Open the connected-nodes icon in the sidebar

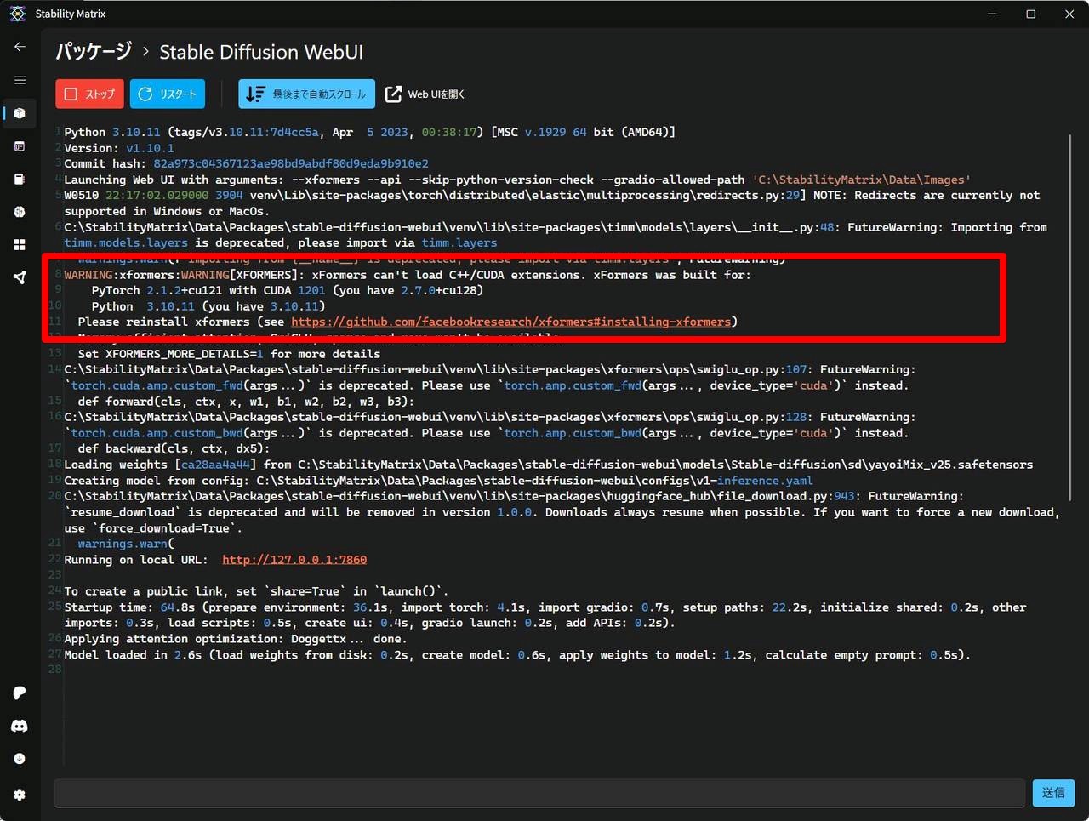[x=20, y=277]
